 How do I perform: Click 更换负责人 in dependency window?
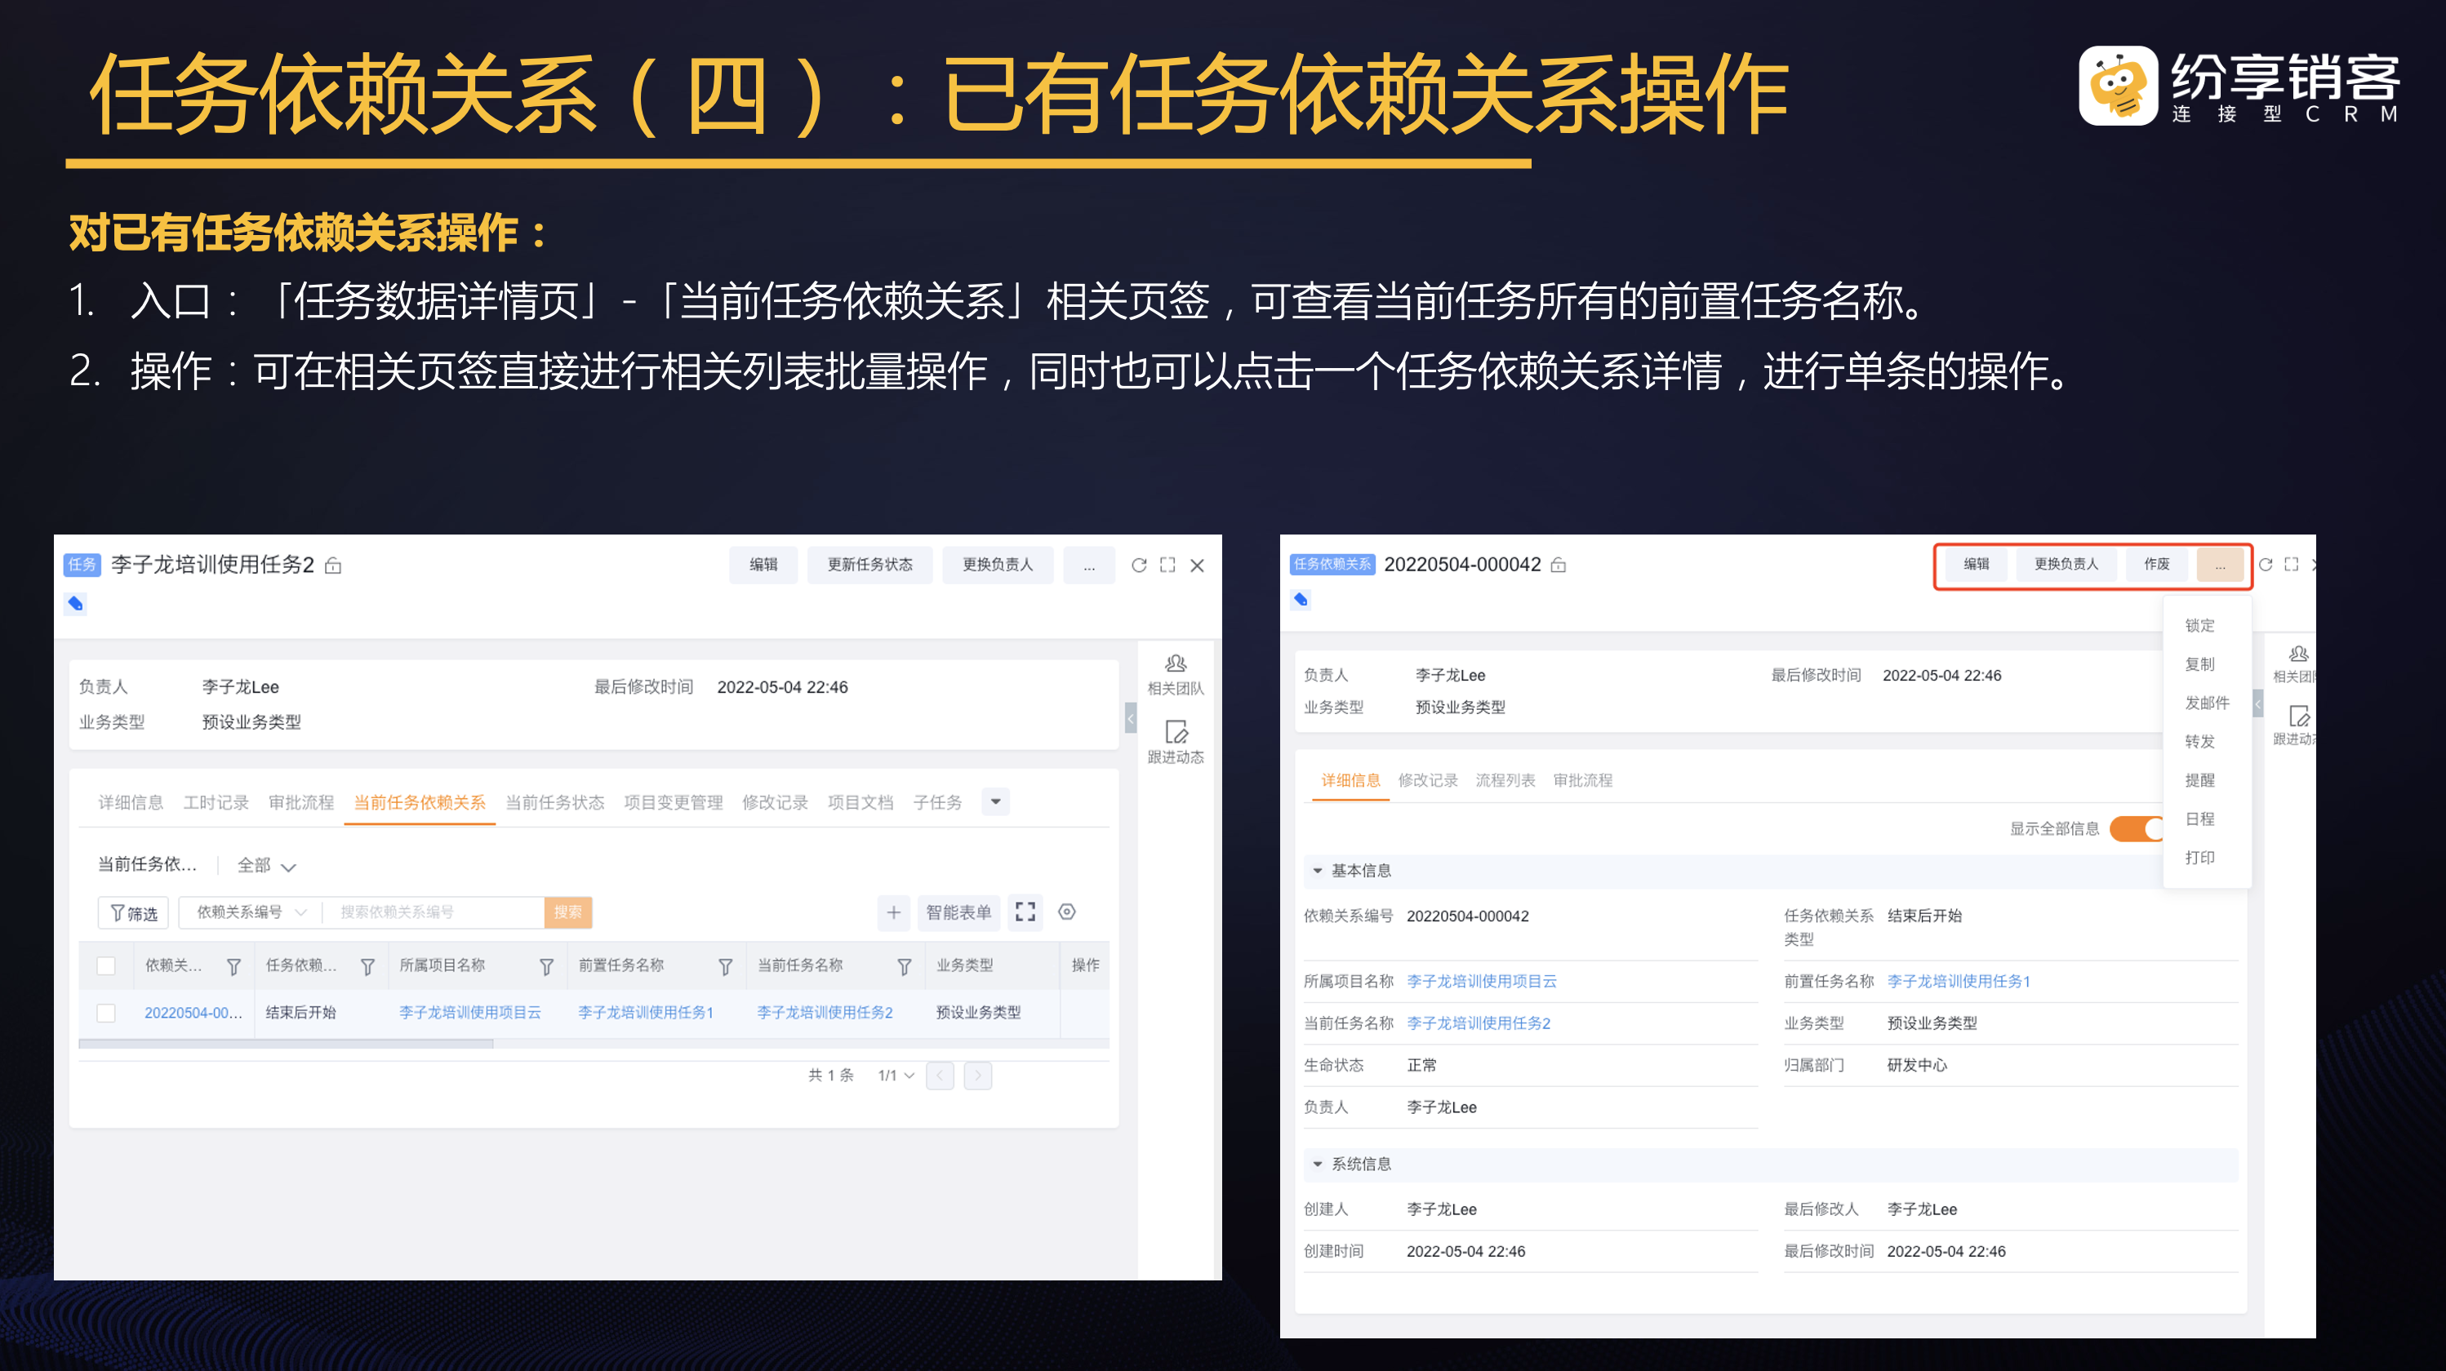[2066, 564]
